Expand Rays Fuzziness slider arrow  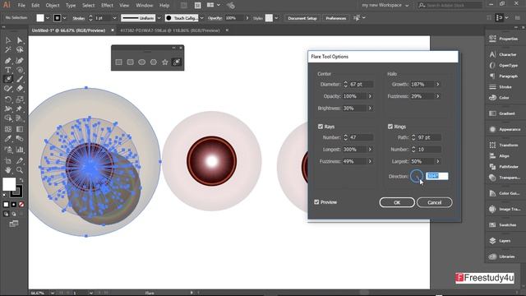pyautogui.click(x=370, y=161)
